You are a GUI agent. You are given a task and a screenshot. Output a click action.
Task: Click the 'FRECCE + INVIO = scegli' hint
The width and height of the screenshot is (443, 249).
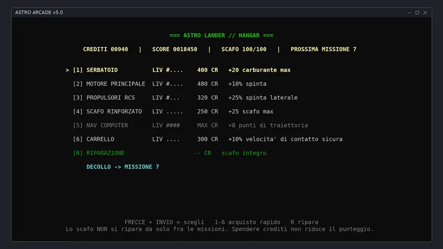point(164,222)
